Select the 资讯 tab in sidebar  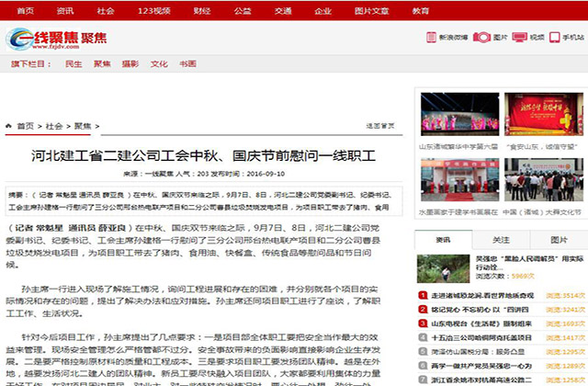444,239
